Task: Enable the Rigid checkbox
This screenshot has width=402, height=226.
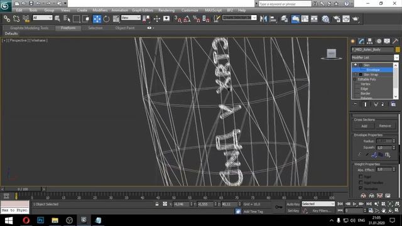Action: (x=361, y=176)
